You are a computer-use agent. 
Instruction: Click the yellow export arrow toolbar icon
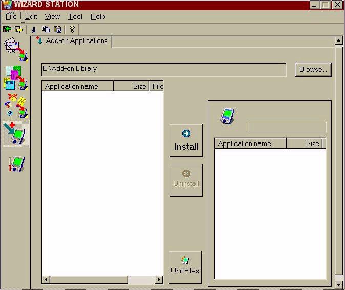tap(19, 30)
